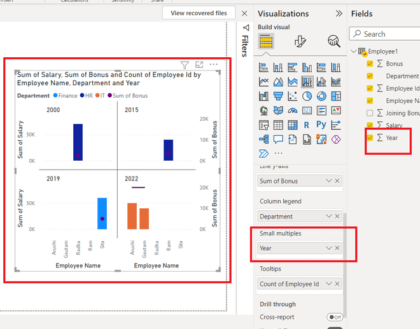Select the Pie chart visual
The width and height of the screenshot is (420, 329).
[307, 96]
